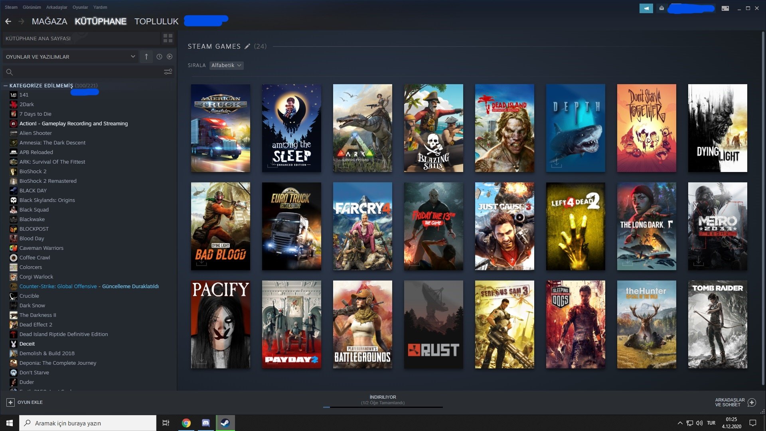
Task: Open the Left 4 Dead 2 cover
Action: tap(576, 226)
